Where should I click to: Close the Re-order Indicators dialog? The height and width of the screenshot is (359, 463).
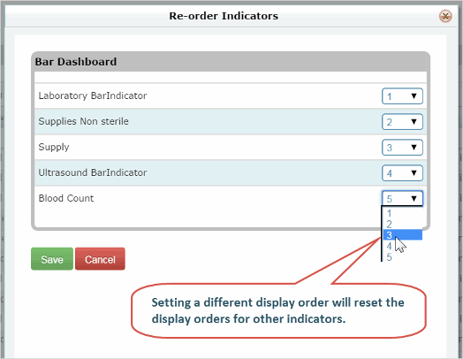[445, 16]
